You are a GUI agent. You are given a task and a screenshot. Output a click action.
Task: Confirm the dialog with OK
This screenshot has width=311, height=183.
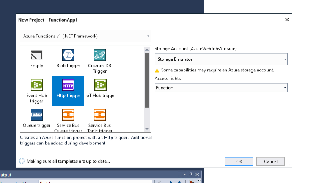239,161
